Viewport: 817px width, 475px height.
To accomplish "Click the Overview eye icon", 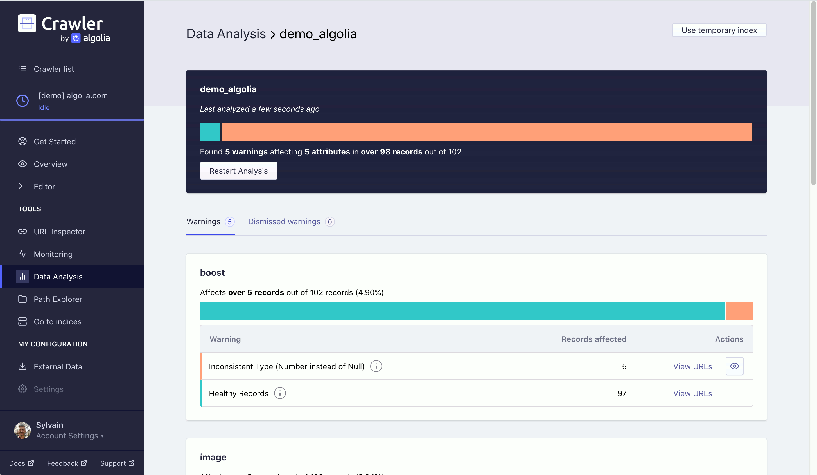I will point(22,164).
